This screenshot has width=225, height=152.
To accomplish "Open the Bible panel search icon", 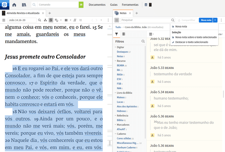I will pos(40,20).
